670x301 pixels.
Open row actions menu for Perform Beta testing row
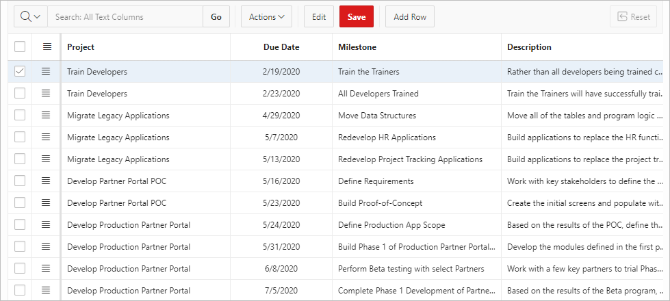46,269
